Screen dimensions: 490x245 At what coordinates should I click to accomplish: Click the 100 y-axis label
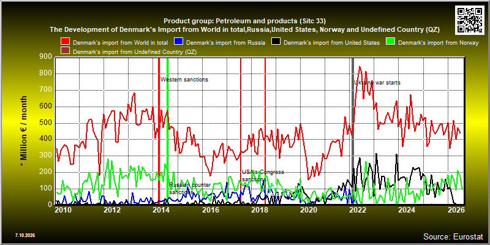45,189
